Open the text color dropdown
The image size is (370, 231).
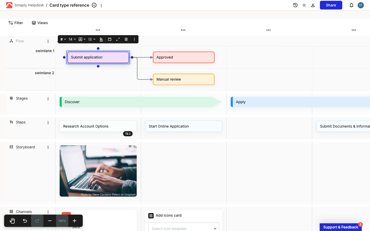pos(82,39)
